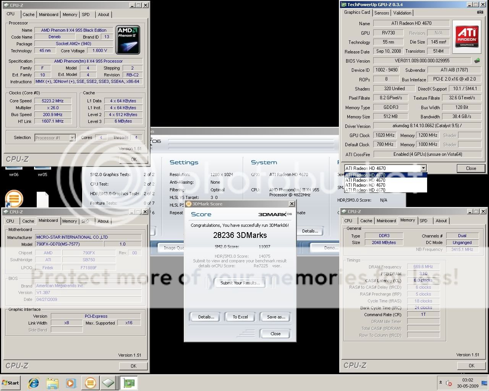Click the mainboard model 790FX-GD70(MS-7577) field
This screenshot has height=391, width=489.
[x=69, y=244]
